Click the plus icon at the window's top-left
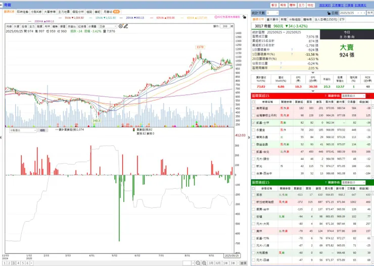Image resolution: width=374 pixels, height=266 pixels. [x=1, y=5]
